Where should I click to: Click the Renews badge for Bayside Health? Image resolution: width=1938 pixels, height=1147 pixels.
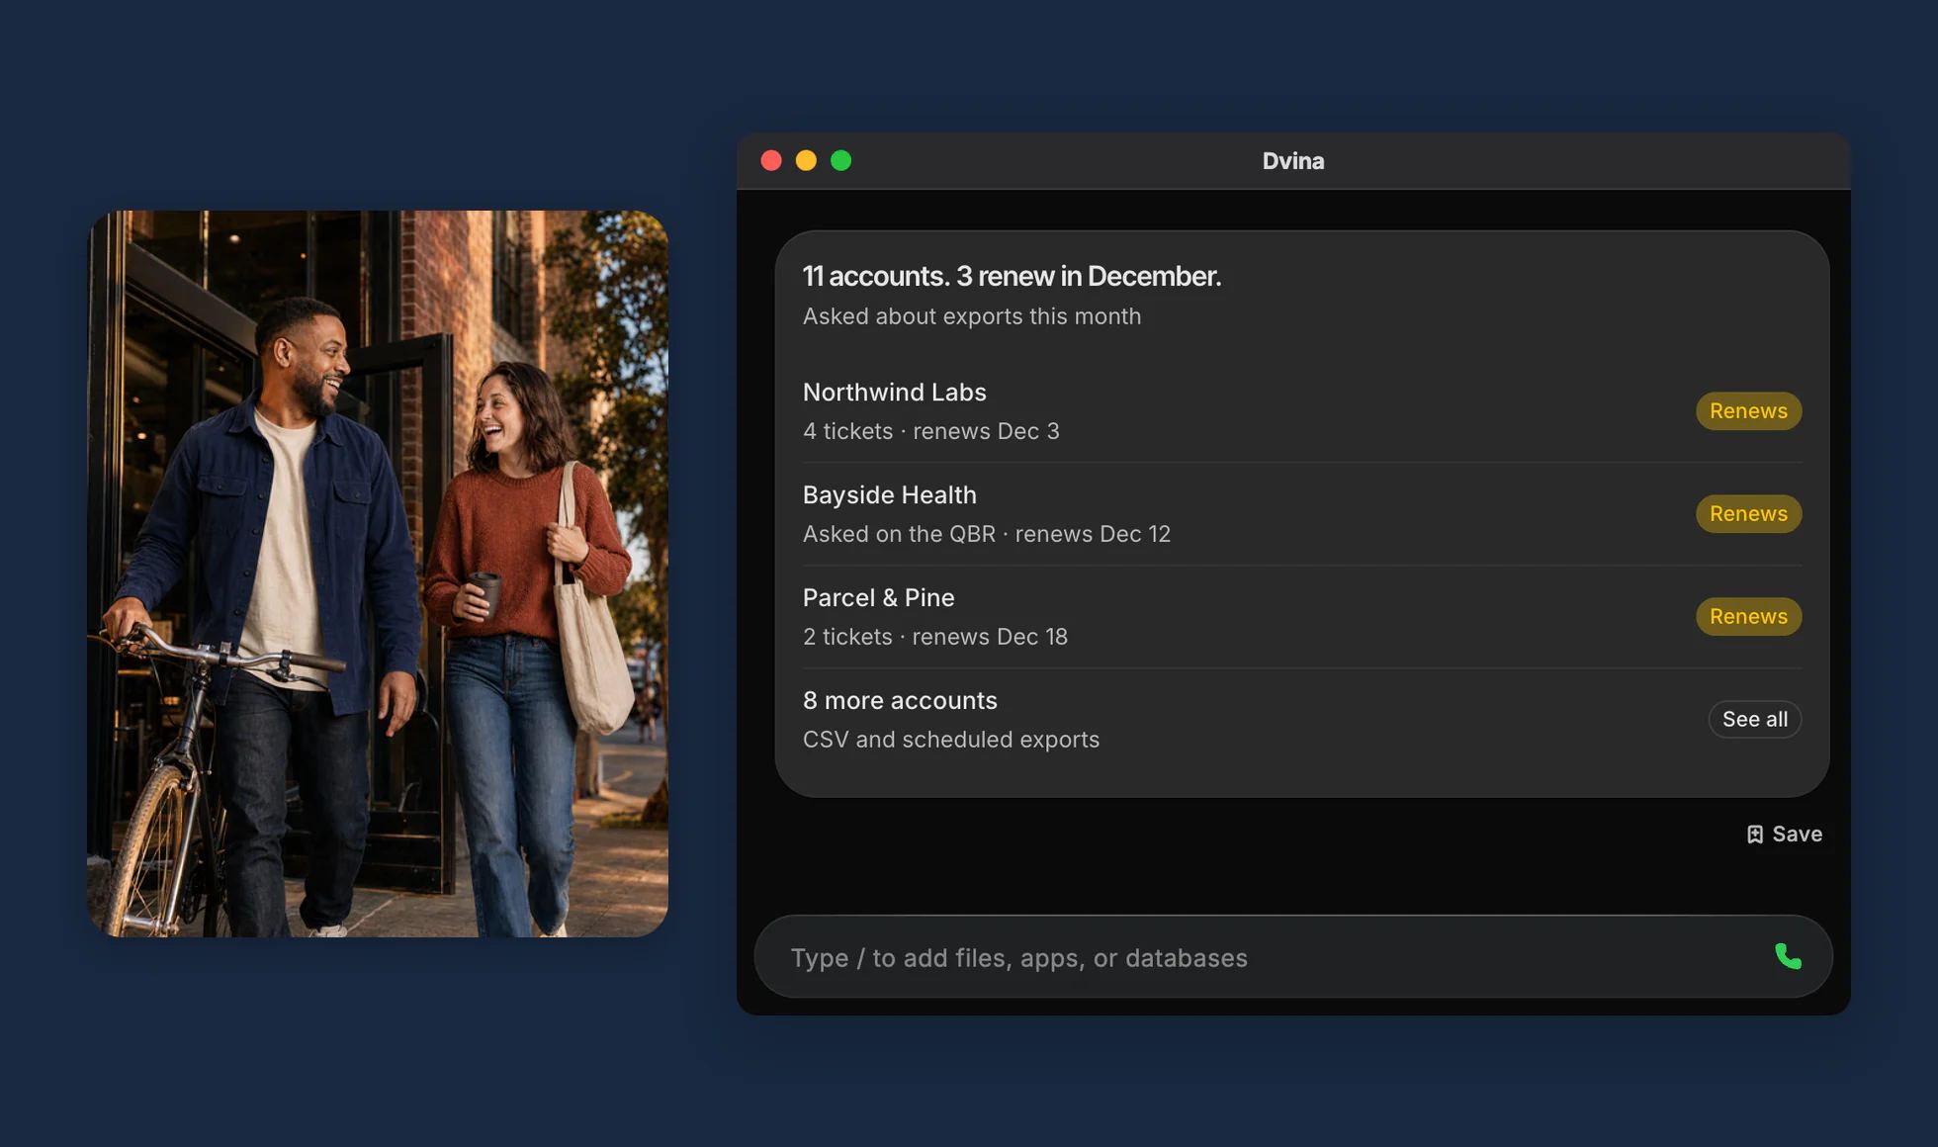coord(1748,514)
